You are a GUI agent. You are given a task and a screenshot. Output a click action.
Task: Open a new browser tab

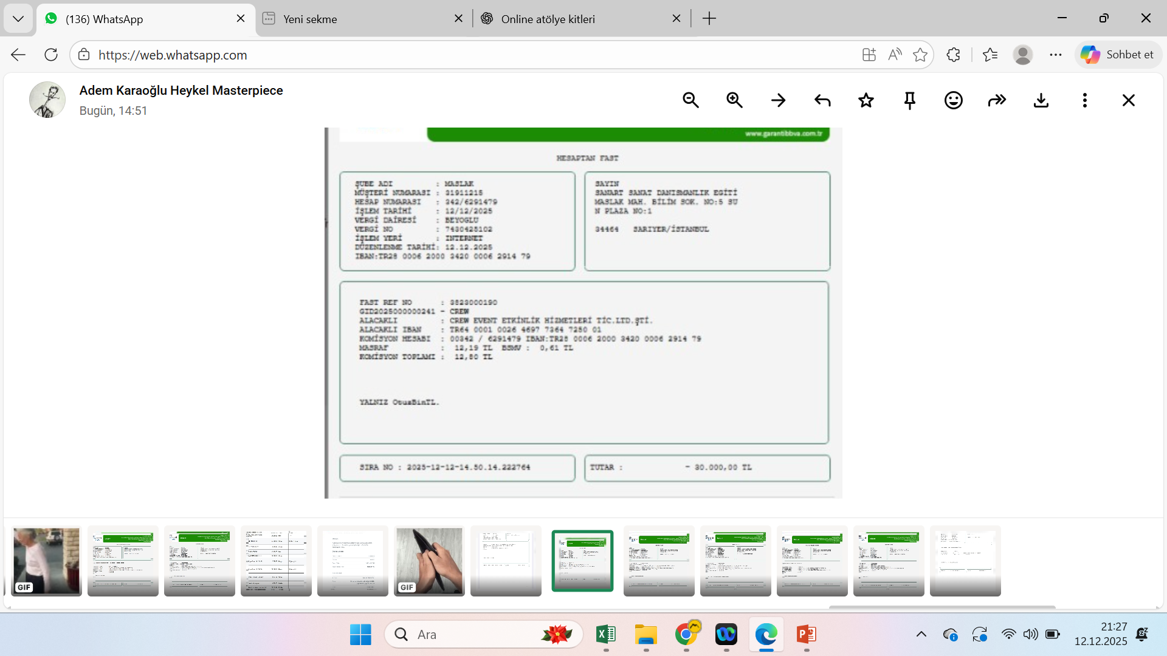coord(709,19)
